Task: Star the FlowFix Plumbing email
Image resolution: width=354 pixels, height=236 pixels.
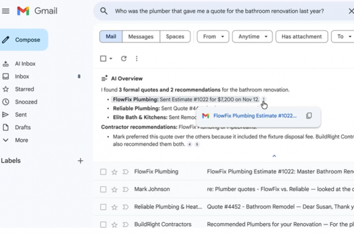Action: [x=114, y=172]
